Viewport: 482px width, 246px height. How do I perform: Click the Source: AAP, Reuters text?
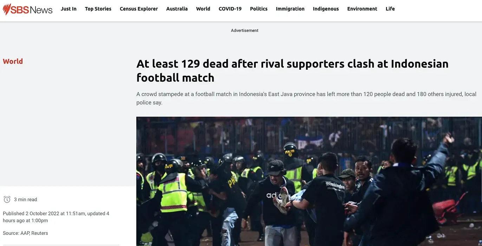tap(25, 233)
